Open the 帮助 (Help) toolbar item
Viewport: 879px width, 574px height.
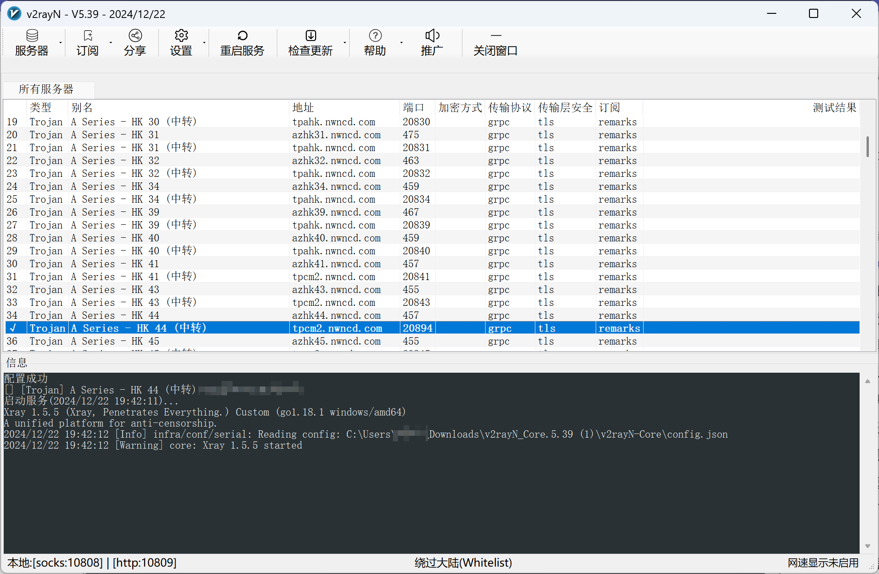(375, 43)
